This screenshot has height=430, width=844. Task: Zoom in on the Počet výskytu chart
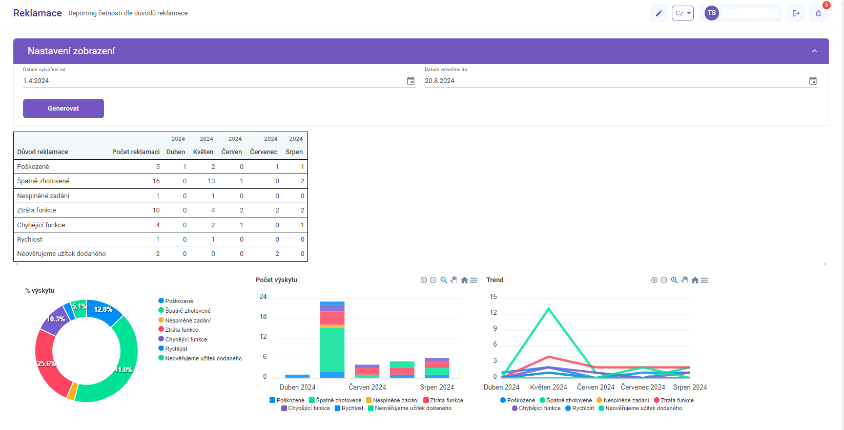tap(424, 280)
